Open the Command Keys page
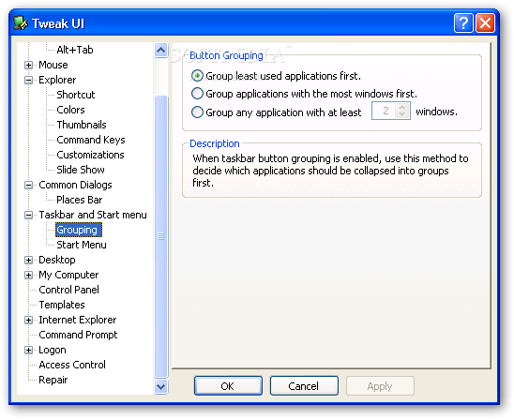Viewport: 514px width, 419px height. 91,140
